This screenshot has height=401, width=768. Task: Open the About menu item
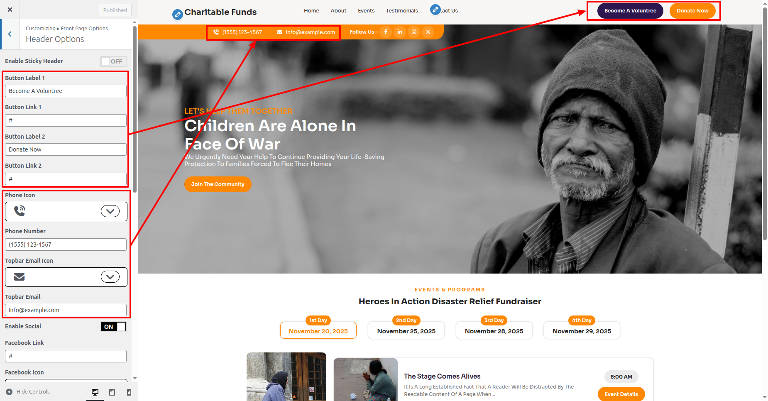coord(338,11)
